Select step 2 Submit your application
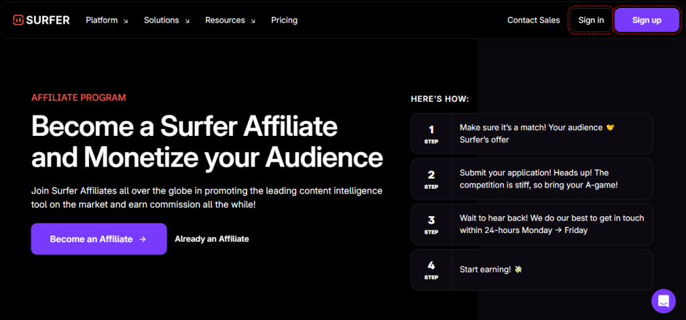This screenshot has width=686, height=320. 532,179
